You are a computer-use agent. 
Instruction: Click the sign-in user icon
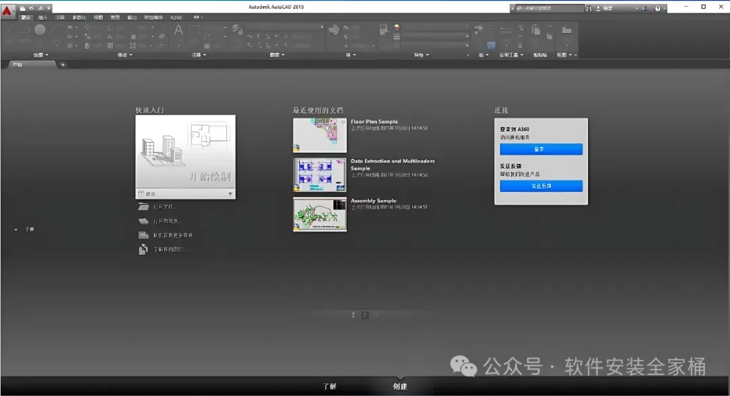click(598, 8)
